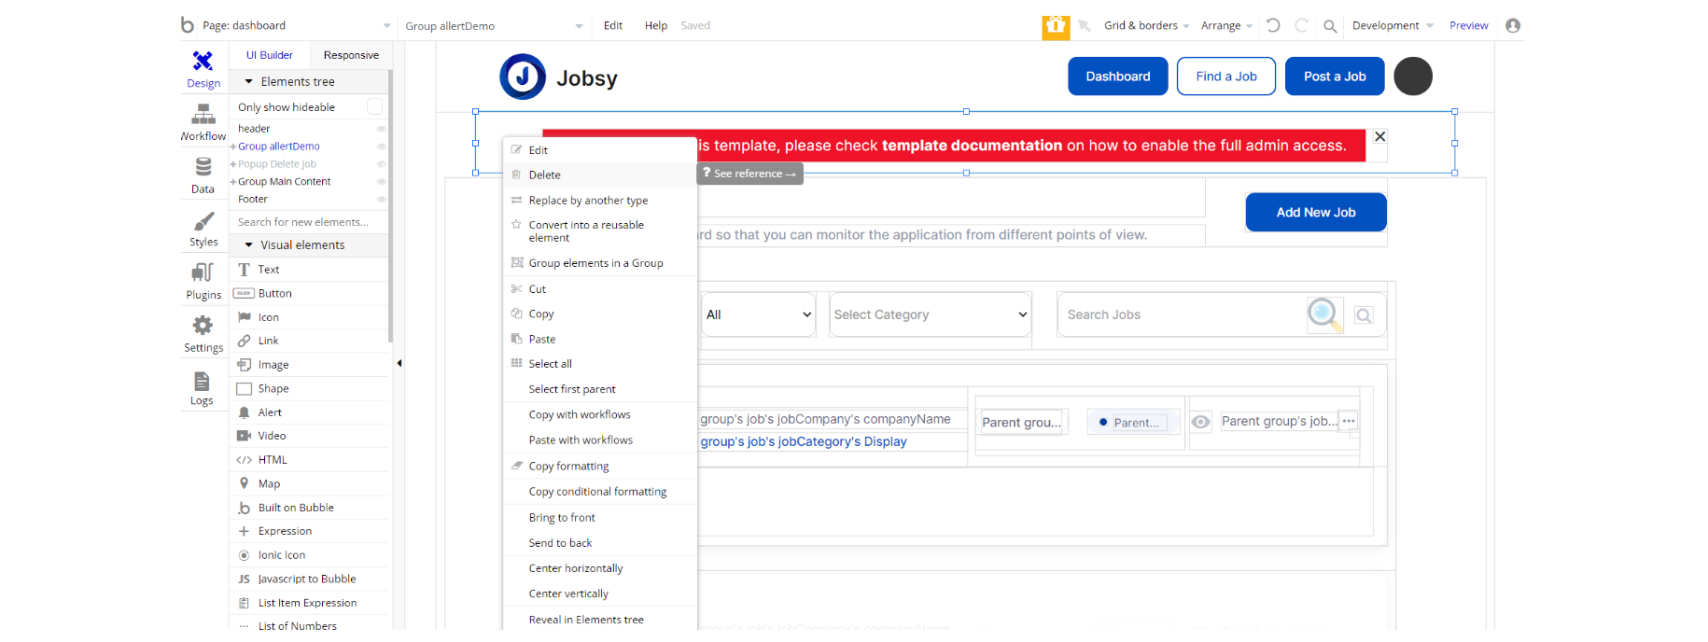Screen dimensions: 1708x642
Task: Click the Add New Job button
Action: [x=1315, y=212]
